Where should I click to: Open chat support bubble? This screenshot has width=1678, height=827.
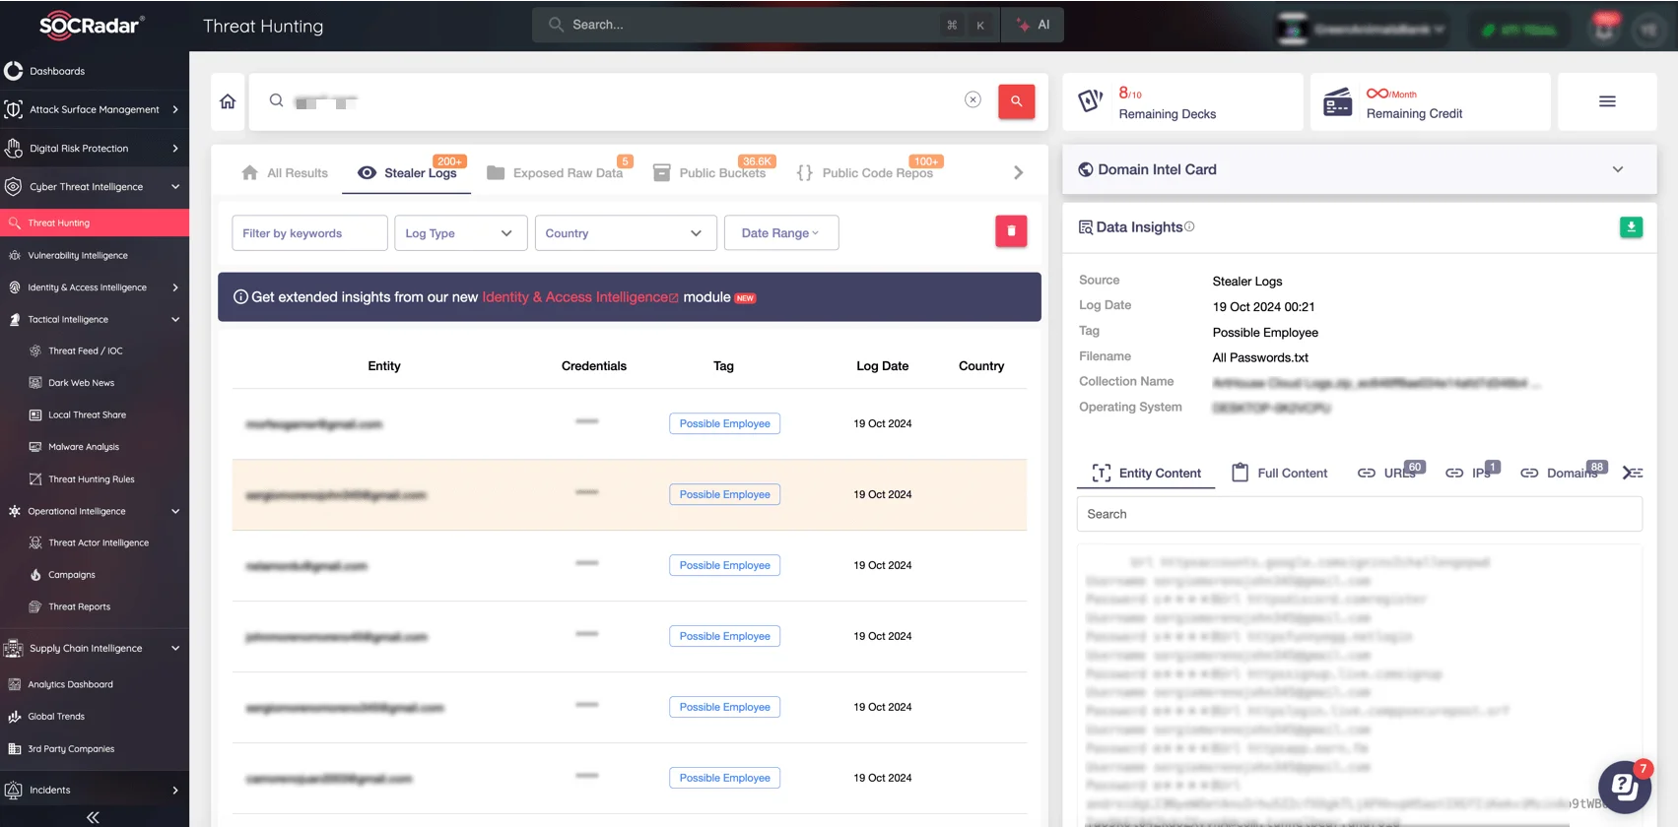1624,786
